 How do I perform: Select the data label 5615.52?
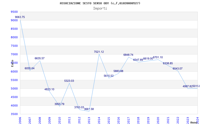click(108, 76)
